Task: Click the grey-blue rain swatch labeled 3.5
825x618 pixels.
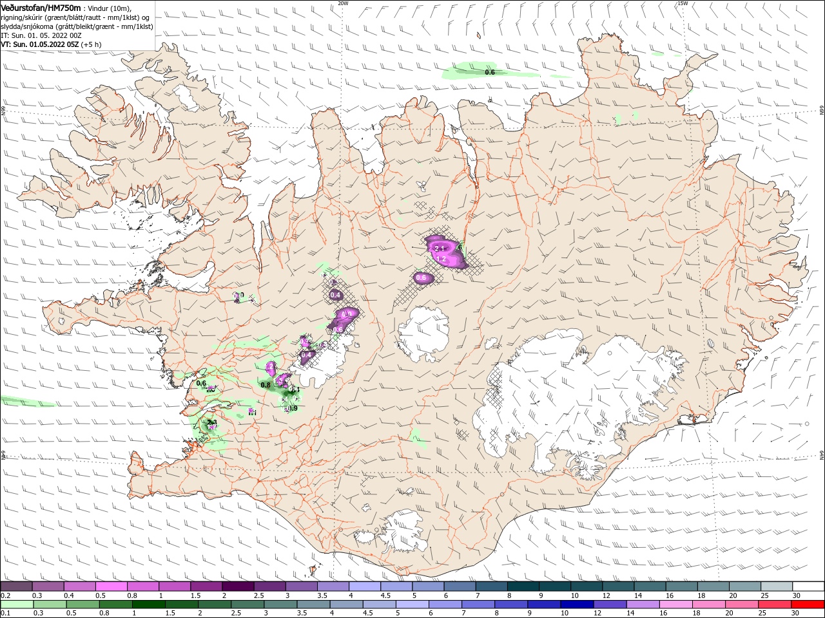Action: [x=313, y=604]
